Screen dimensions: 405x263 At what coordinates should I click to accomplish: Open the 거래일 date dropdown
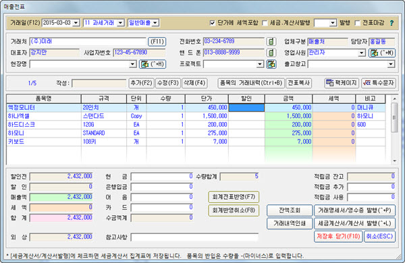[x=76, y=23]
